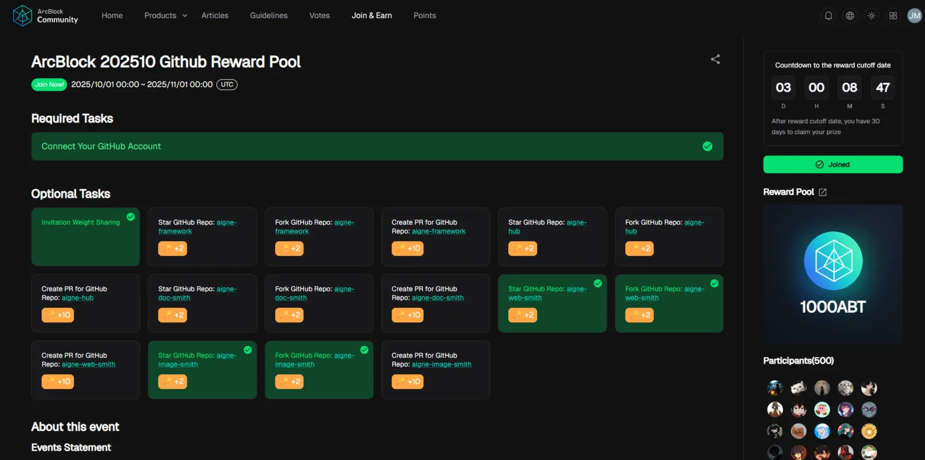Image resolution: width=925 pixels, height=460 pixels.
Task: Click the +2 badge on Star aigne-framework card
Action: click(x=172, y=248)
